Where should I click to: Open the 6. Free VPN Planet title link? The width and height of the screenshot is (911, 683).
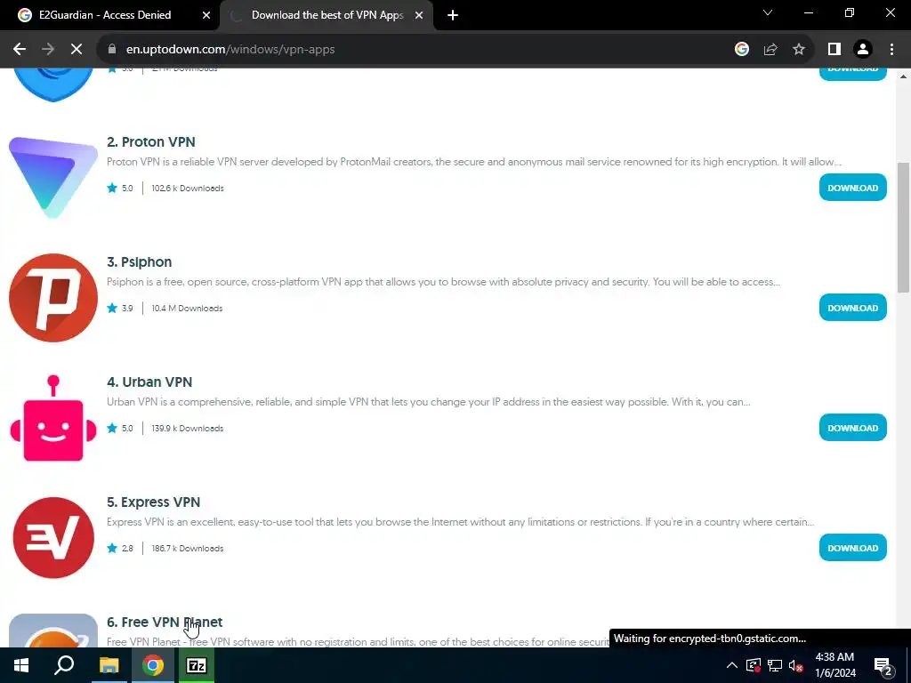(x=165, y=622)
